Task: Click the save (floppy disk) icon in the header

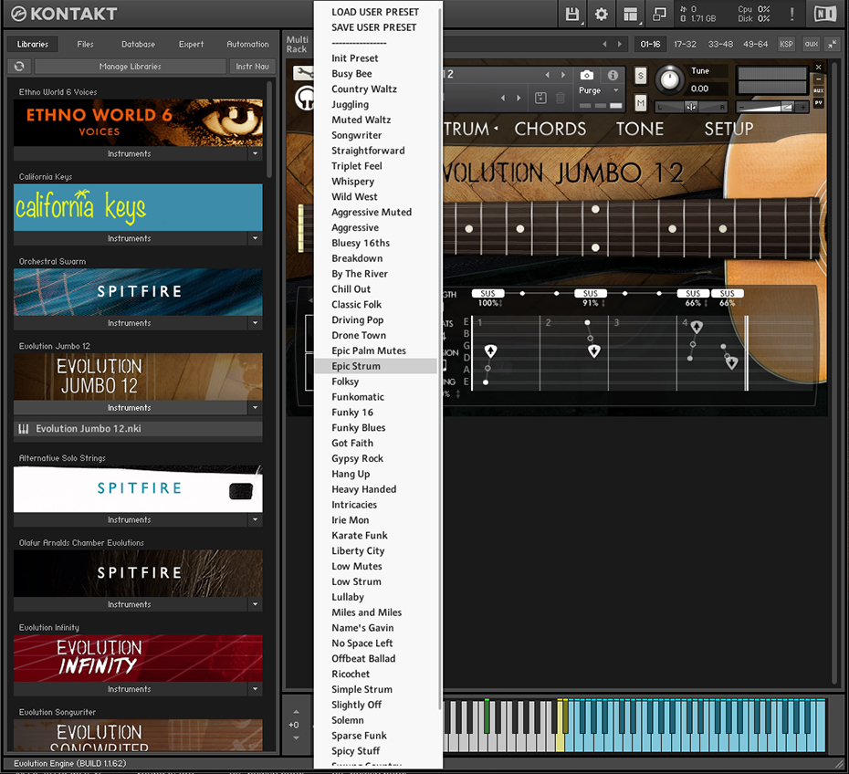Action: coord(571,14)
